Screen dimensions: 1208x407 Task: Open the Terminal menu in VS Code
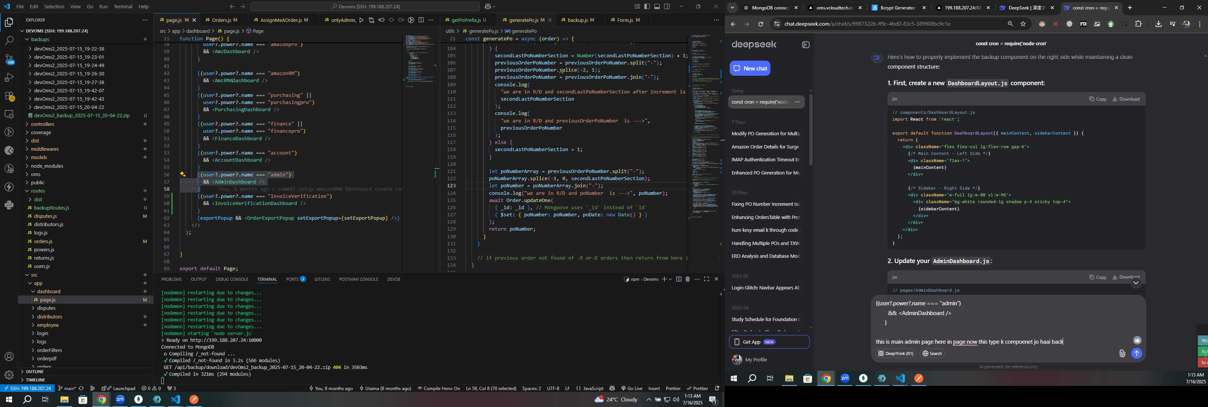click(x=123, y=6)
